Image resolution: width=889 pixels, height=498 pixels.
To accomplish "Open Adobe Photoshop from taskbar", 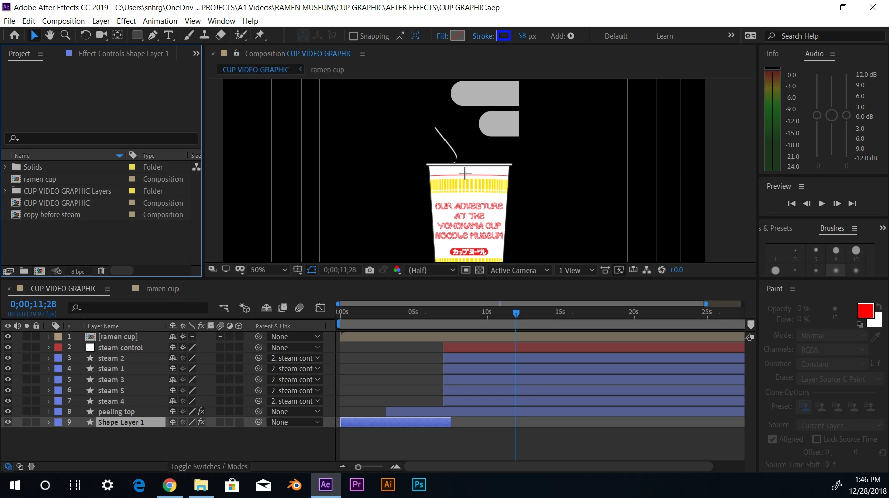I will pos(419,485).
